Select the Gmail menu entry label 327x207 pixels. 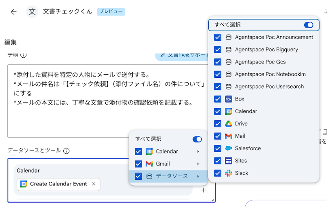pos(163,164)
